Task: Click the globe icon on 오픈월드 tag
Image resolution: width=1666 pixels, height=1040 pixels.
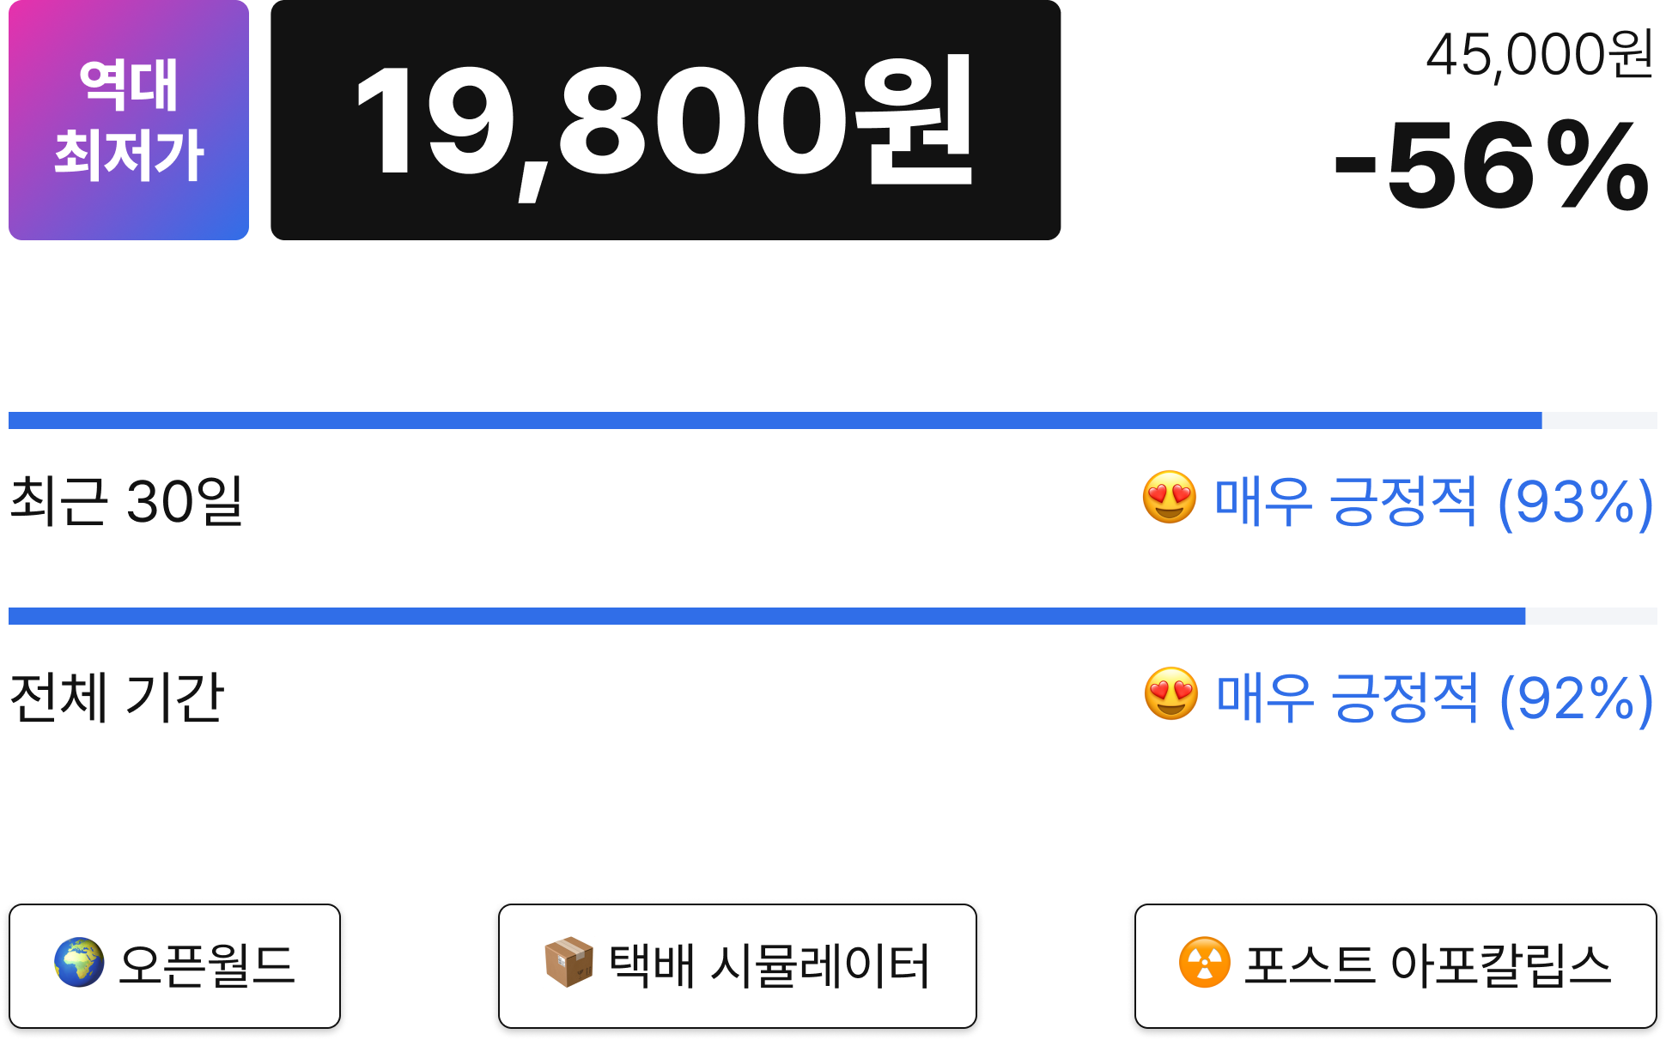Action: (x=79, y=964)
